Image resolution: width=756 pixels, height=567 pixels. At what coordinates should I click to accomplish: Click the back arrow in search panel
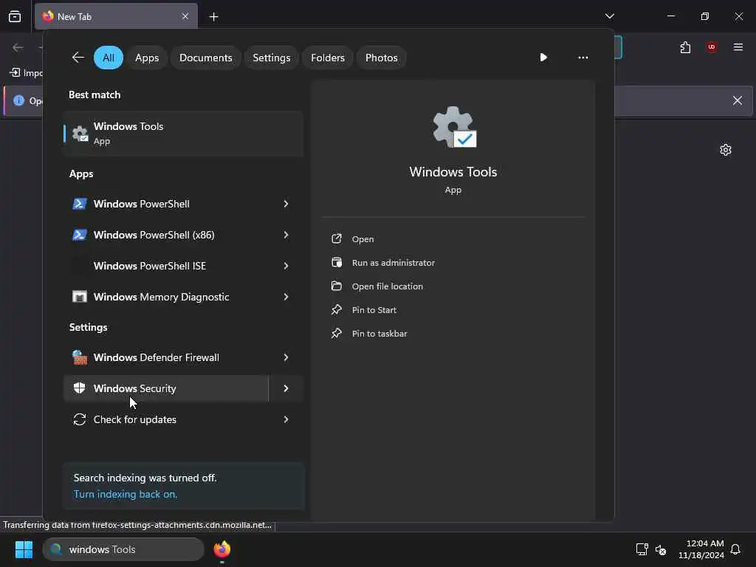click(78, 58)
